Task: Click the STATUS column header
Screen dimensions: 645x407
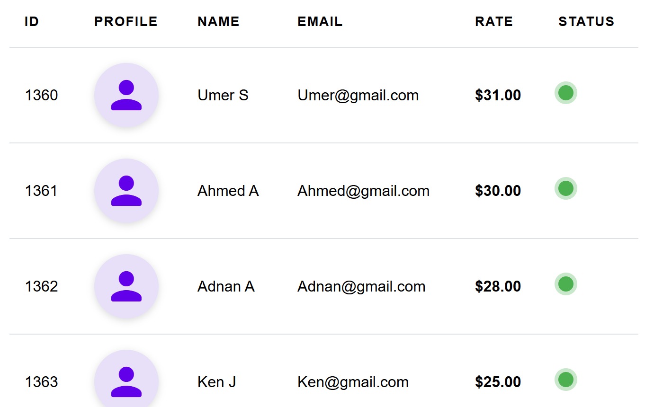Action: [586, 22]
